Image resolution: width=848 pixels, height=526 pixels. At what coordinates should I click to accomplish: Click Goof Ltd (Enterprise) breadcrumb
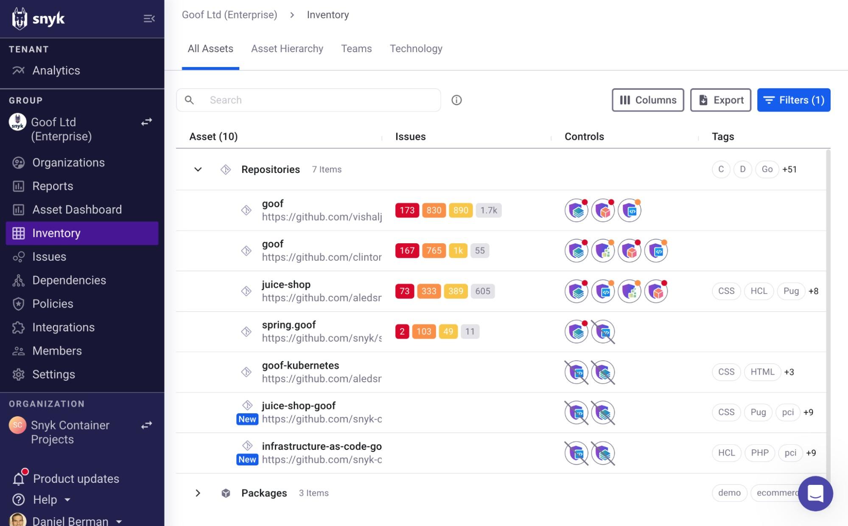point(229,15)
